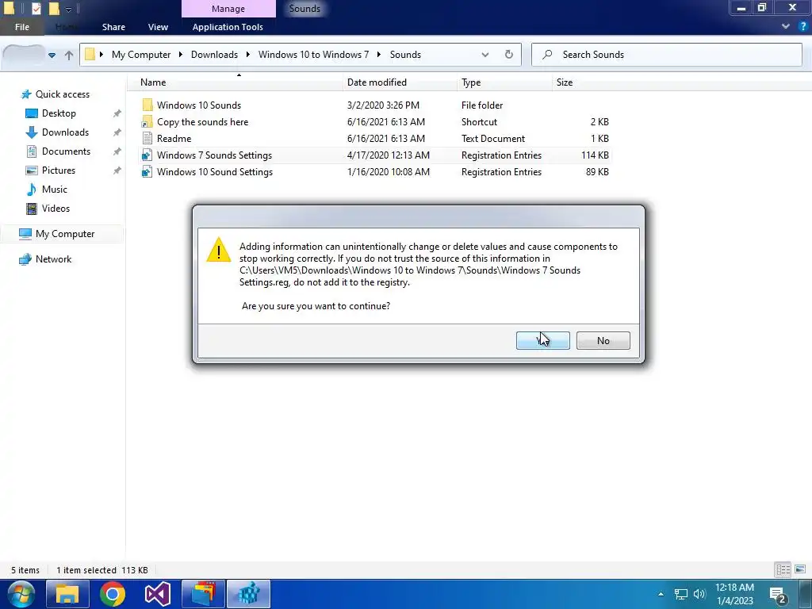This screenshot has width=812, height=609.
Task: Focus the Search Sounds input box
Action: (x=667, y=55)
